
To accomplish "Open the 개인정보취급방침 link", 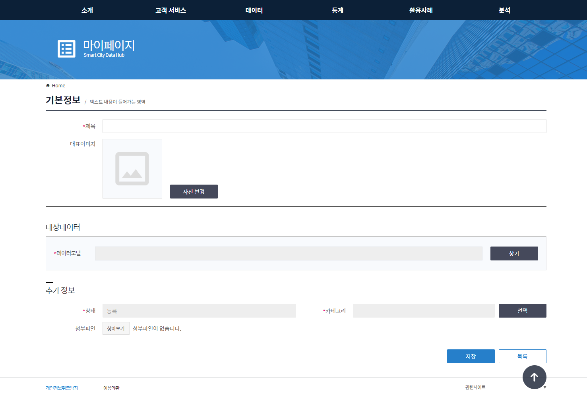I will 62,388.
